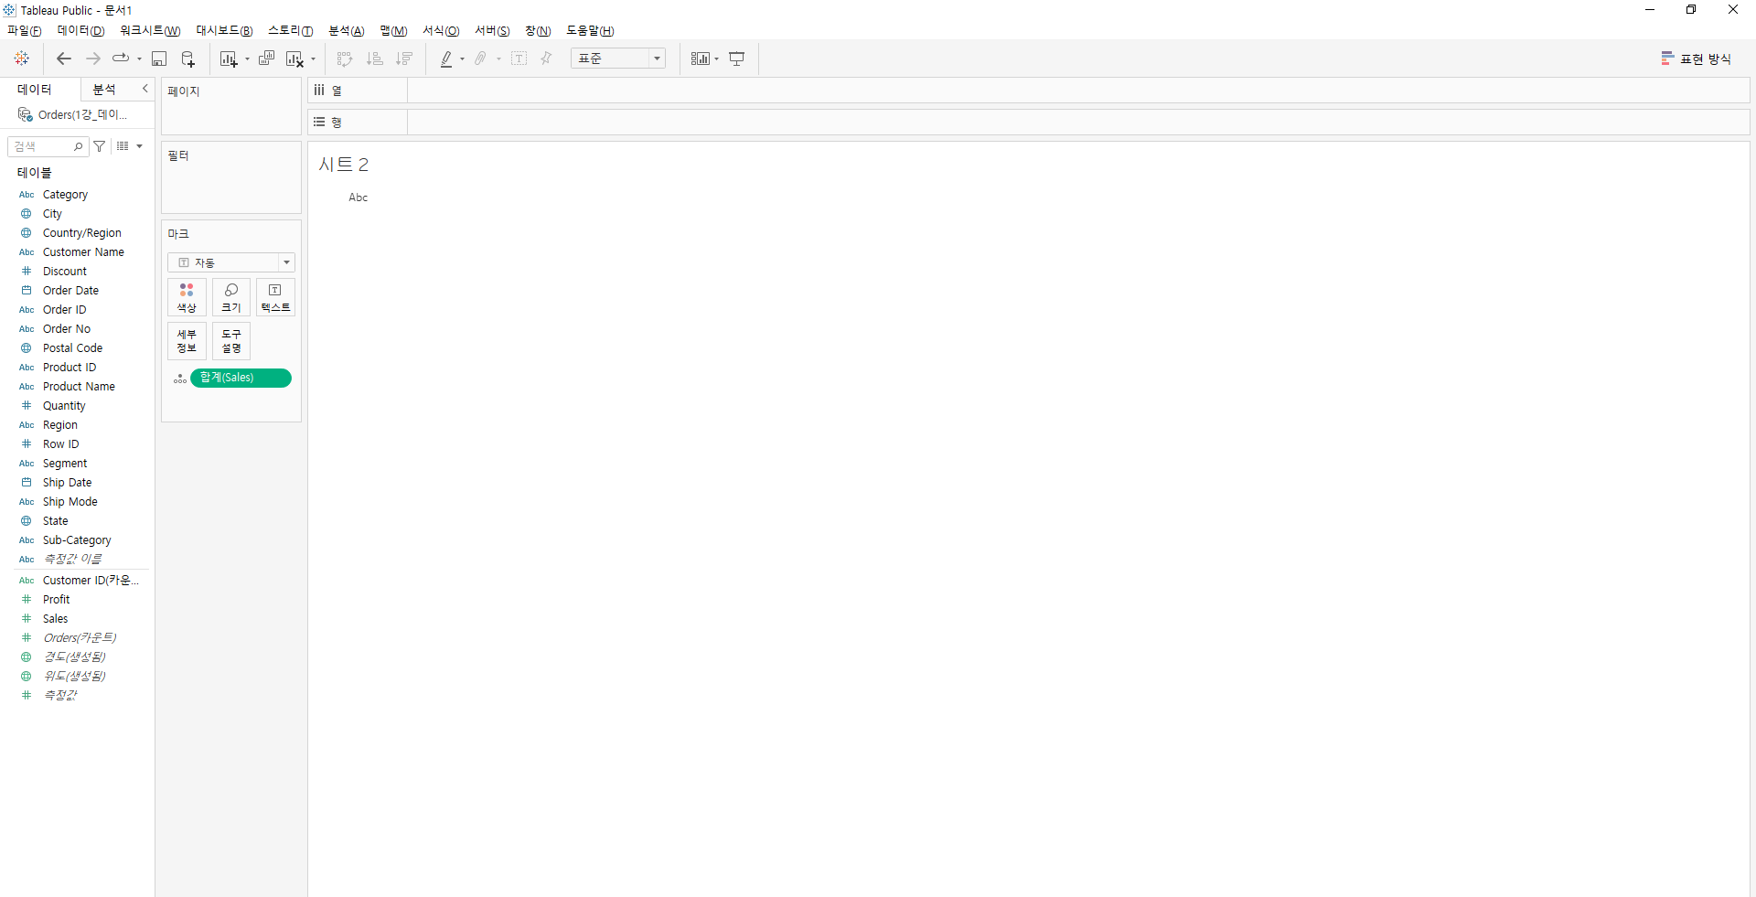The height and width of the screenshot is (897, 1756).
Task: Click the new worksheet icon
Action: [229, 59]
